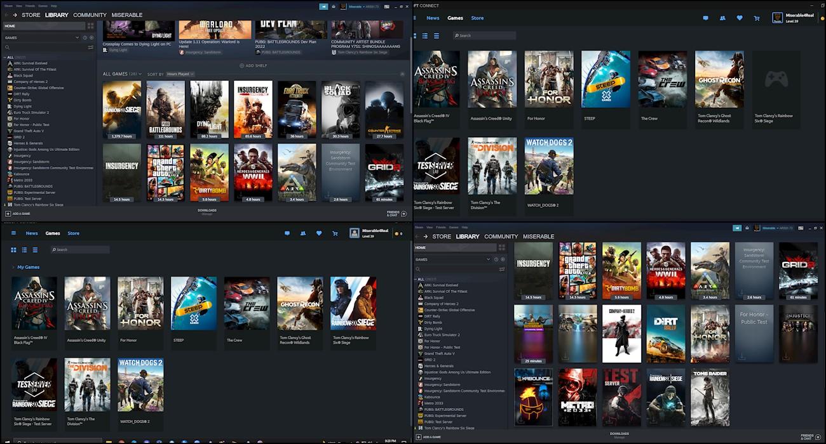
Task: Select list view in bottom-left Ubisoft Connect
Action: click(24, 250)
